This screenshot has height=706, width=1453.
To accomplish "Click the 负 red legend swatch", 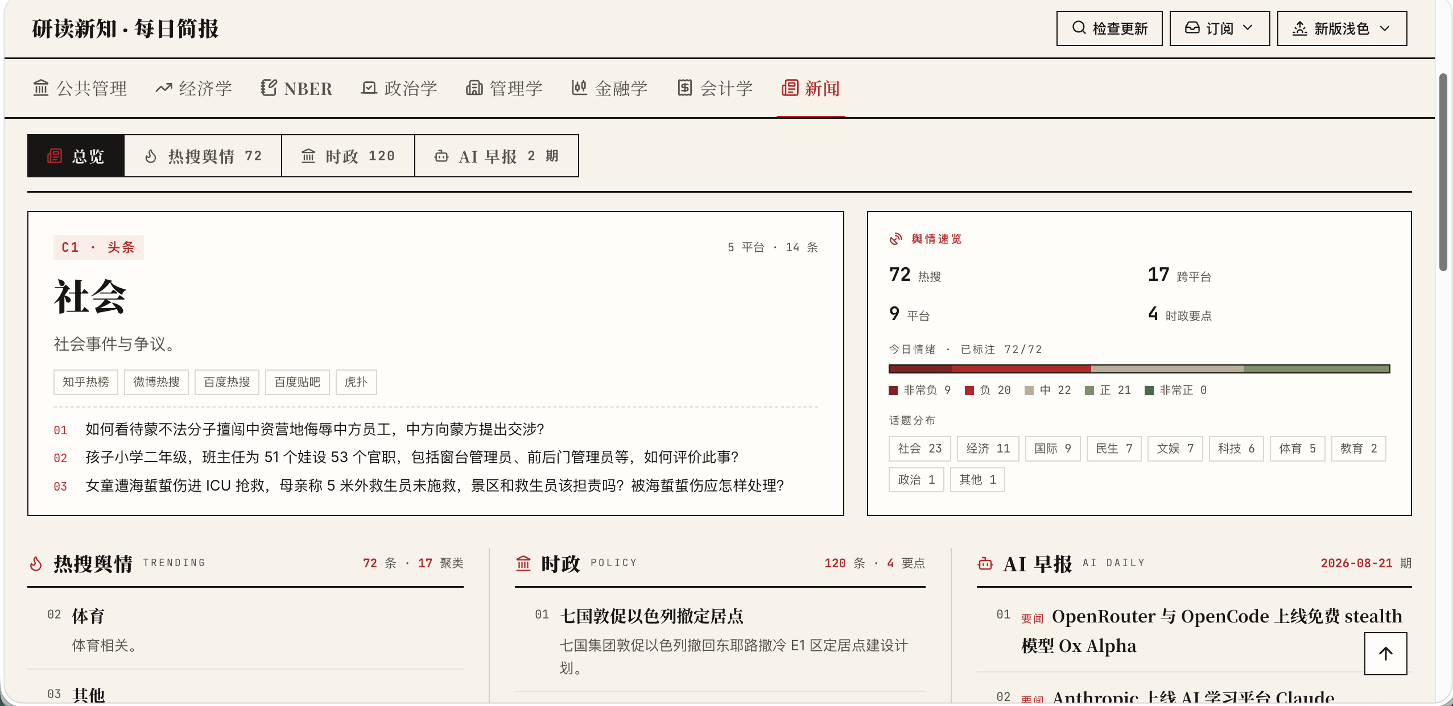I will click(x=969, y=391).
